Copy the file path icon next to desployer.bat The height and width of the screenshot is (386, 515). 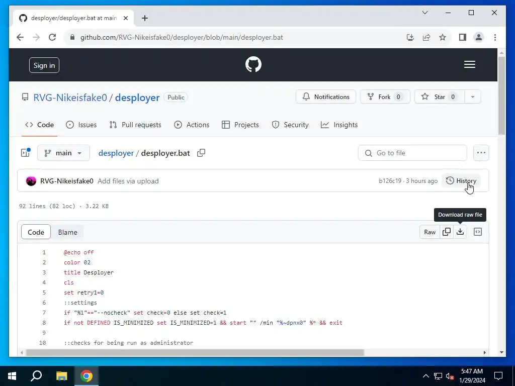point(201,153)
